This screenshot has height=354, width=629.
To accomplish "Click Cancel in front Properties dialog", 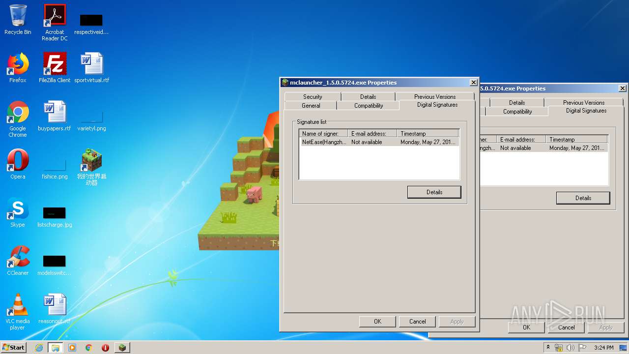I will (418, 322).
